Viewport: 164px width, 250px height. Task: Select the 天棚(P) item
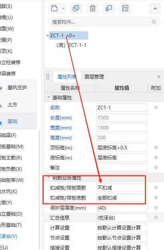point(6,40)
